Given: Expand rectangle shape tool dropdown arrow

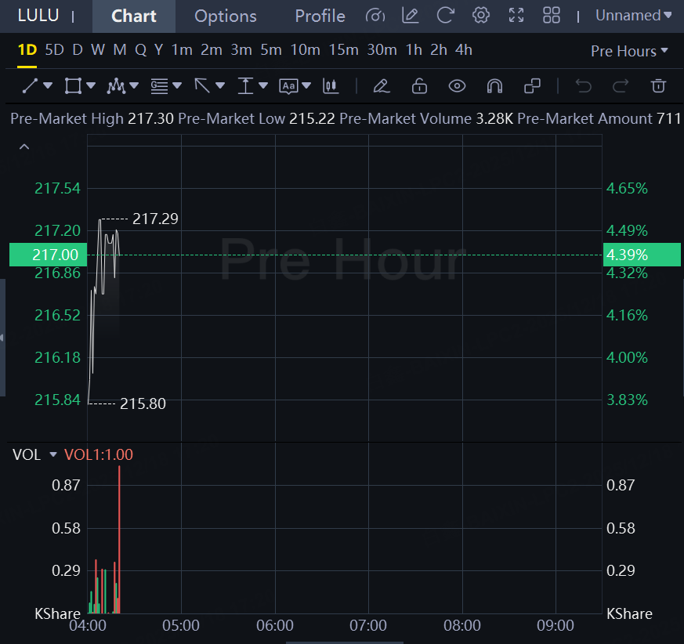Looking at the screenshot, I should tap(91, 85).
